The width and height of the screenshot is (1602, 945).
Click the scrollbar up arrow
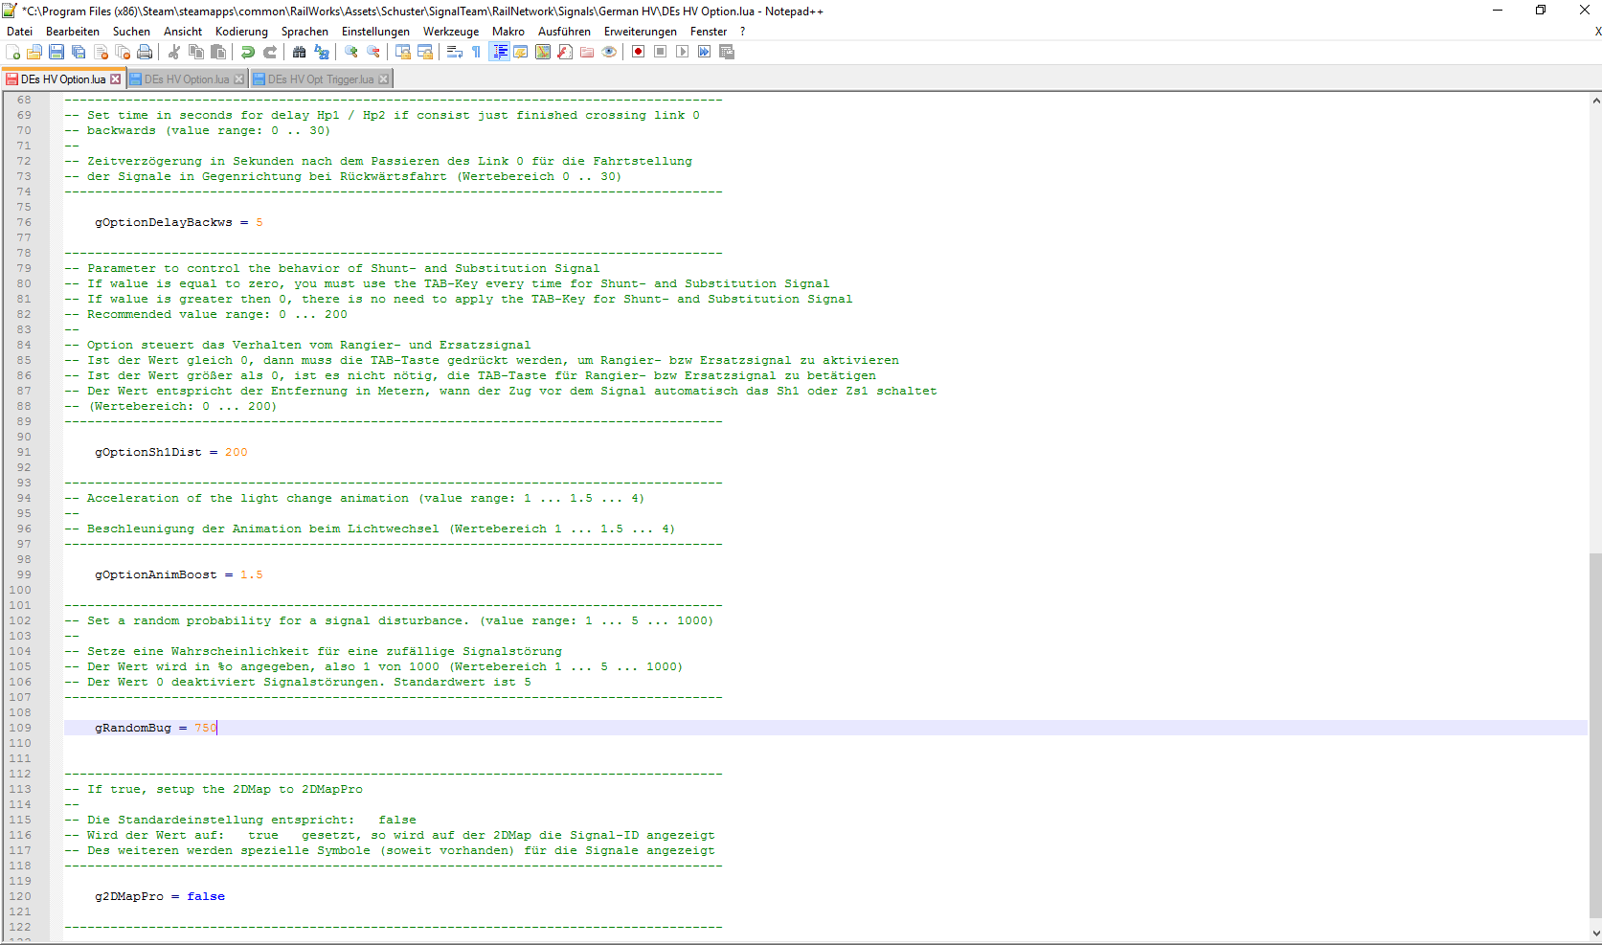tap(1595, 100)
